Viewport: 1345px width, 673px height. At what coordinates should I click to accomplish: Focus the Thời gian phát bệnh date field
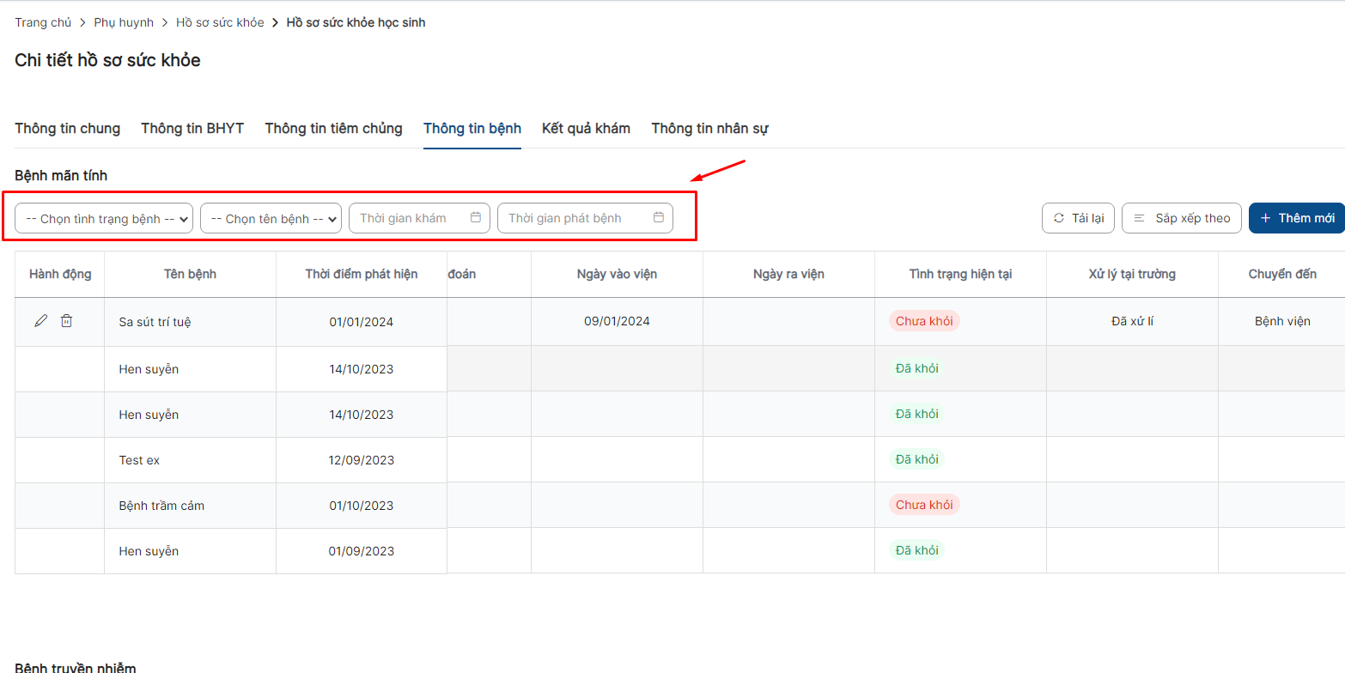585,218
